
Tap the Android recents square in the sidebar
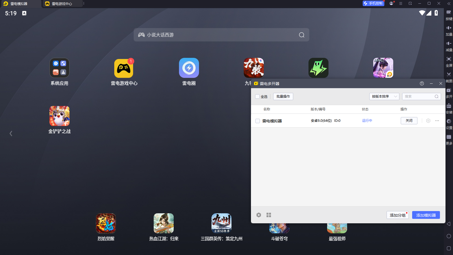coord(449,248)
